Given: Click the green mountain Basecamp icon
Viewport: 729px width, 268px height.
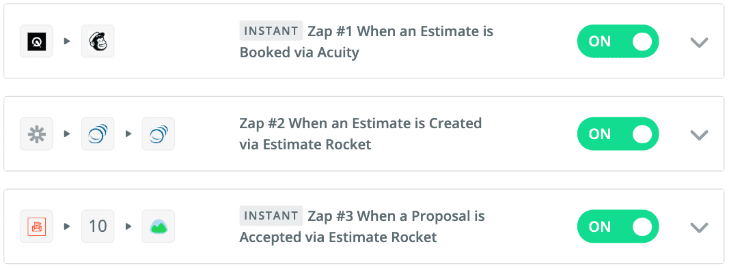Looking at the screenshot, I should [x=158, y=226].
